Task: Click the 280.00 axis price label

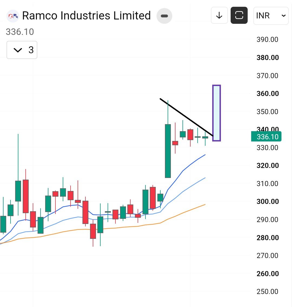Action: click(x=268, y=238)
